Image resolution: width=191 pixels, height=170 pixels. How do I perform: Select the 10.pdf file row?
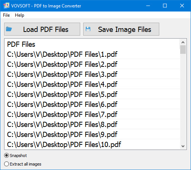(x=93, y=144)
